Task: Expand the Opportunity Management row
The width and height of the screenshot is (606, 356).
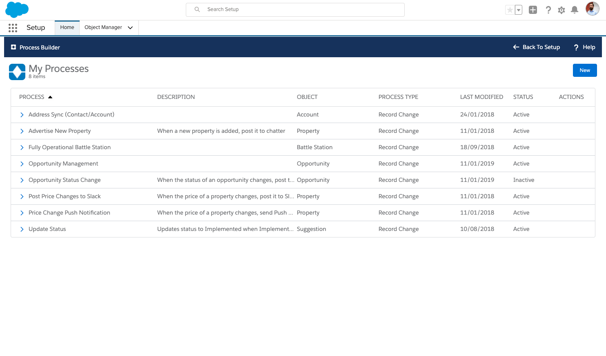Action: (22, 164)
